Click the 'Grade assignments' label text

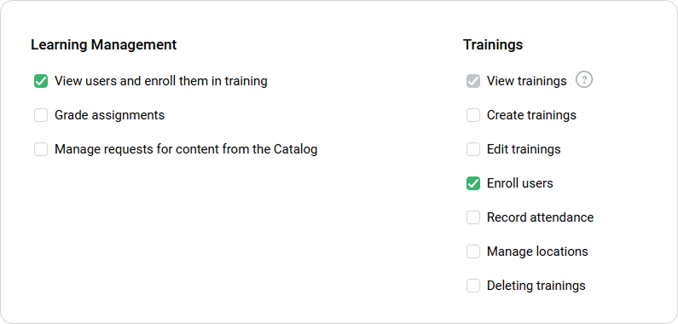click(x=109, y=115)
